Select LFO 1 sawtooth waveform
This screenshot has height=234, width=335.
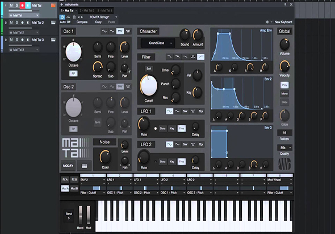pos(185,111)
